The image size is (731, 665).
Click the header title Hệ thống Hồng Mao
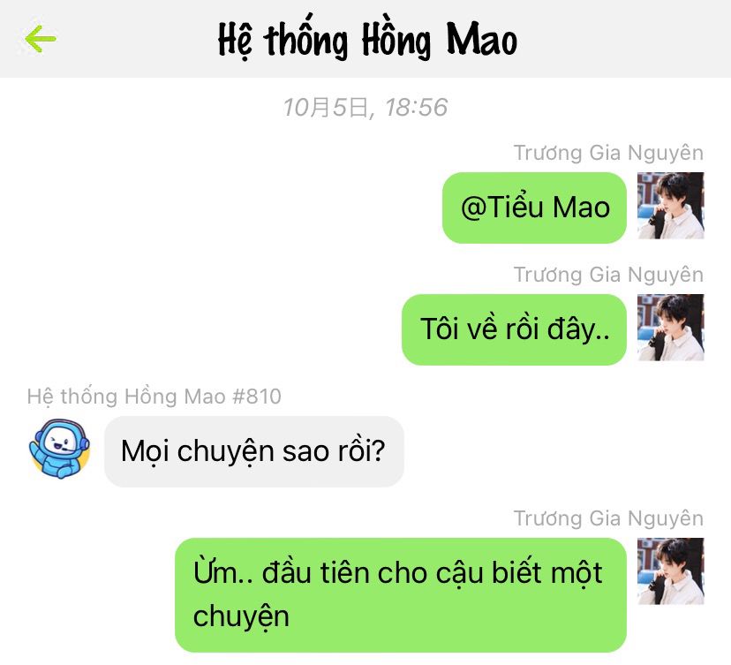tap(367, 41)
